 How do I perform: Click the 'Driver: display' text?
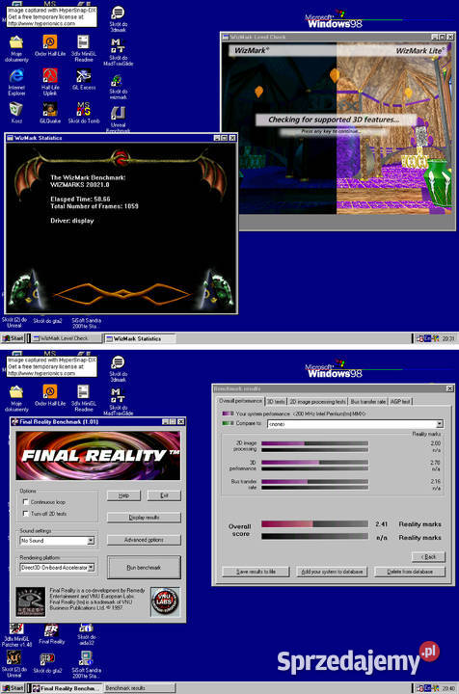72,221
